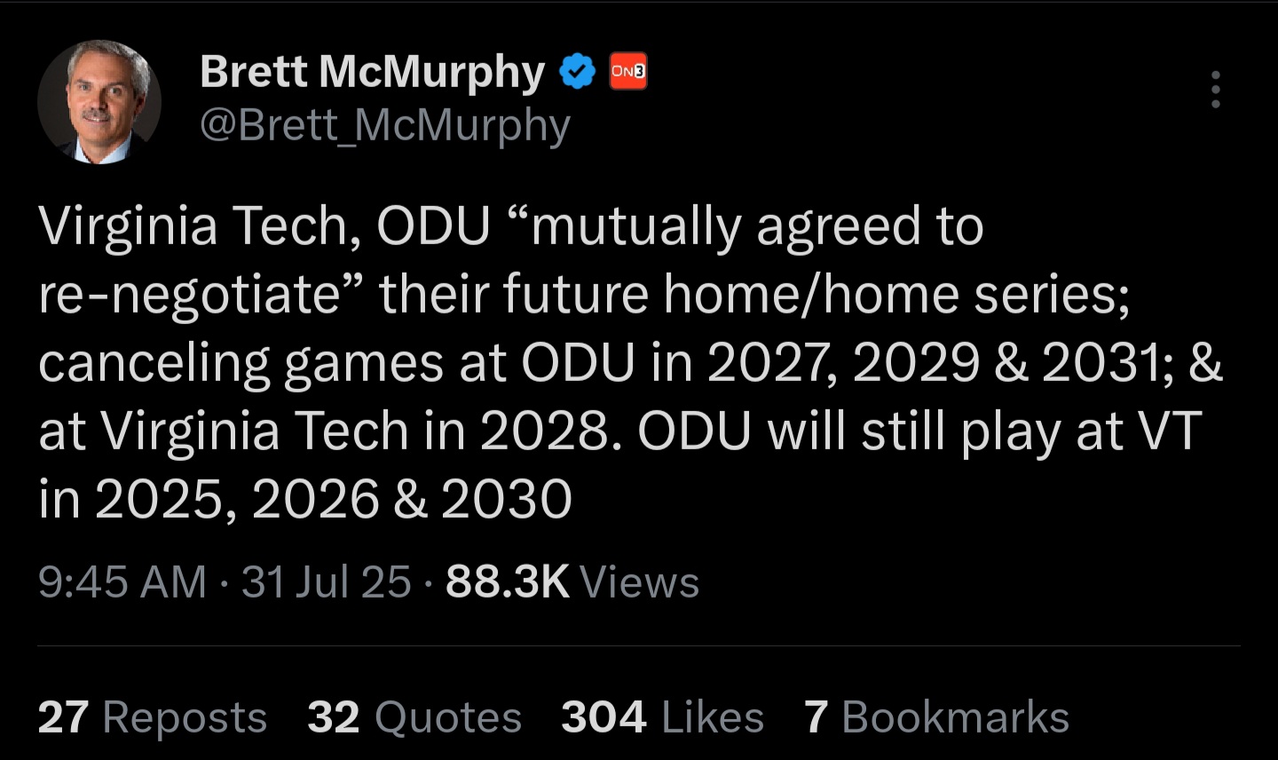Click the words 'Virginia Tech, ODU' starting the tweet
The width and height of the screenshot is (1278, 760).
(264, 226)
